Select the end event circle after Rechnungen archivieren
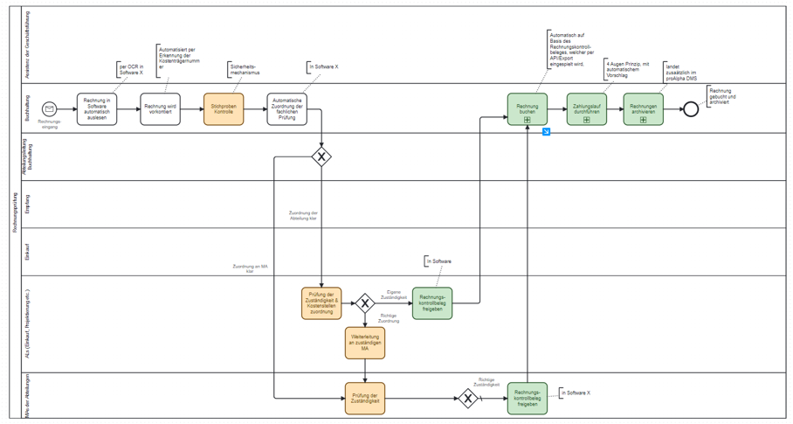Screen dimensions: 793x424 [690, 109]
